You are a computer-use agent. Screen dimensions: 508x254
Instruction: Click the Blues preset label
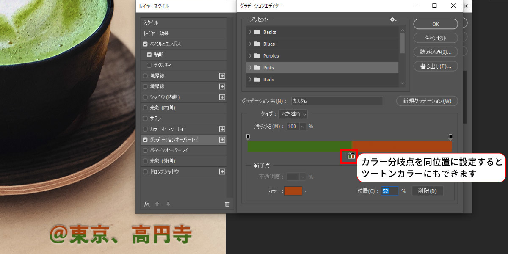coord(269,44)
